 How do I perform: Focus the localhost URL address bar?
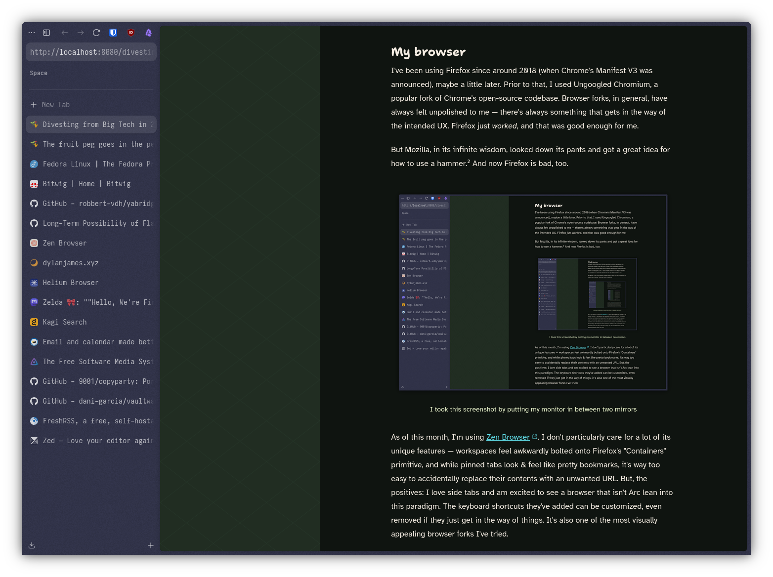tap(91, 52)
